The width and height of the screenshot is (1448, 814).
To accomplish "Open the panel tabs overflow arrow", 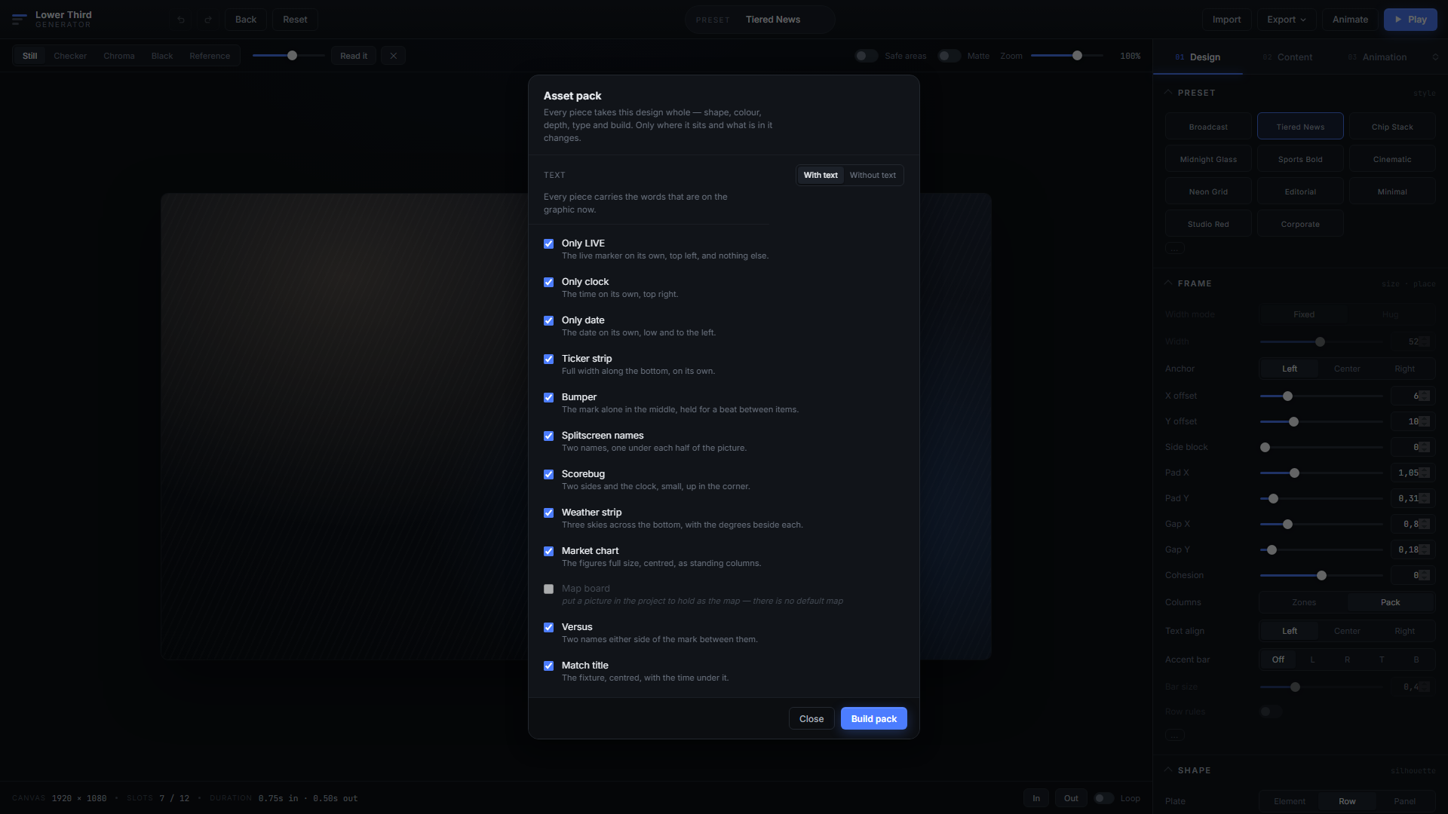I will point(1435,57).
